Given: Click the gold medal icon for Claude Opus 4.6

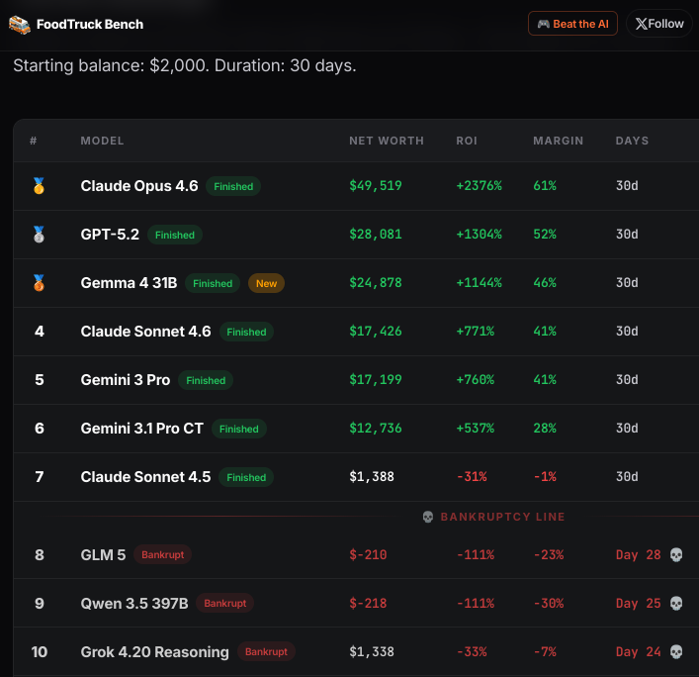Looking at the screenshot, I should [39, 186].
